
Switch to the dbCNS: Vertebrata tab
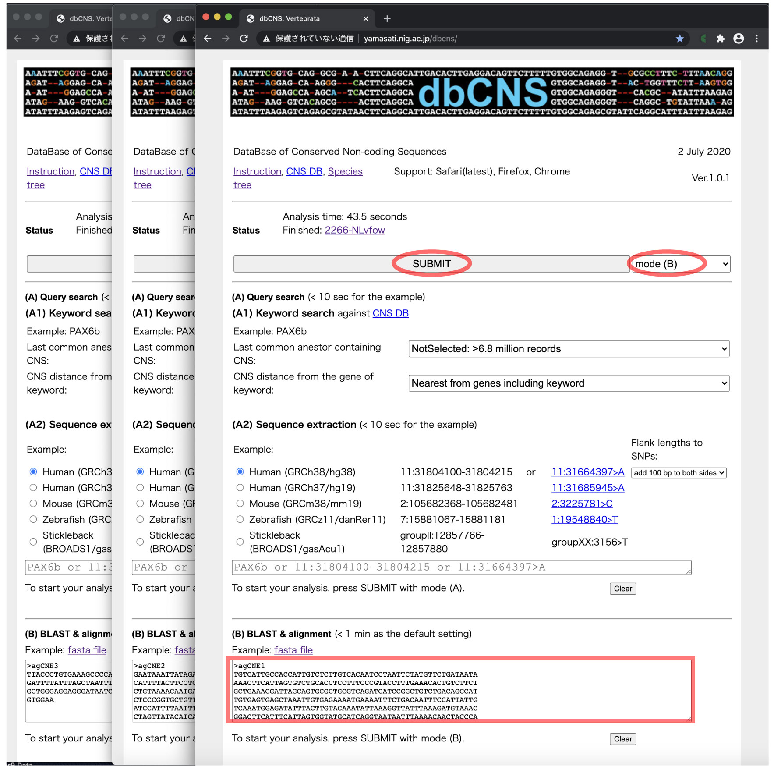[289, 18]
